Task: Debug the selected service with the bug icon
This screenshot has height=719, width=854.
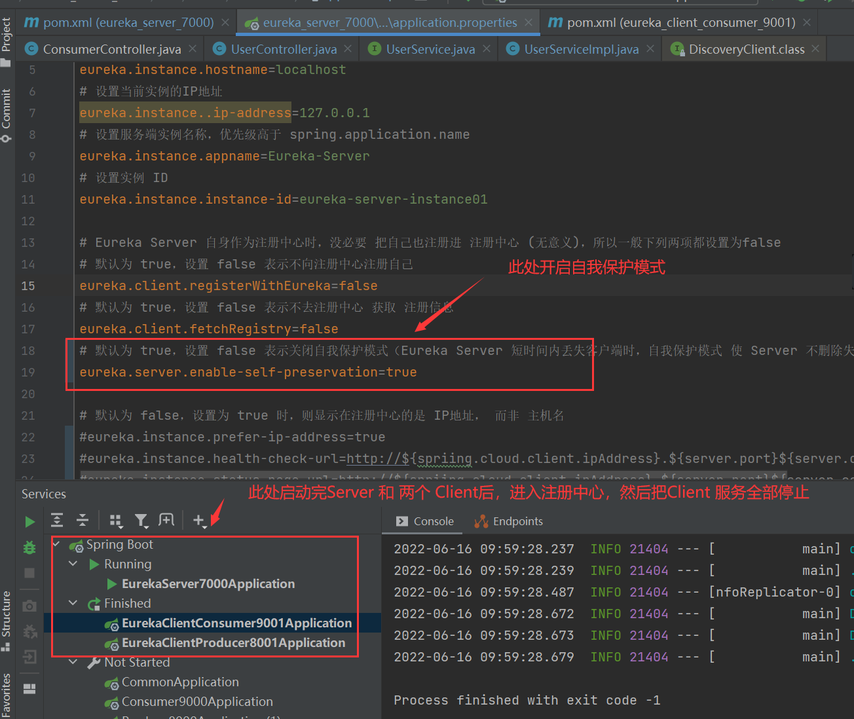Action: 29,547
